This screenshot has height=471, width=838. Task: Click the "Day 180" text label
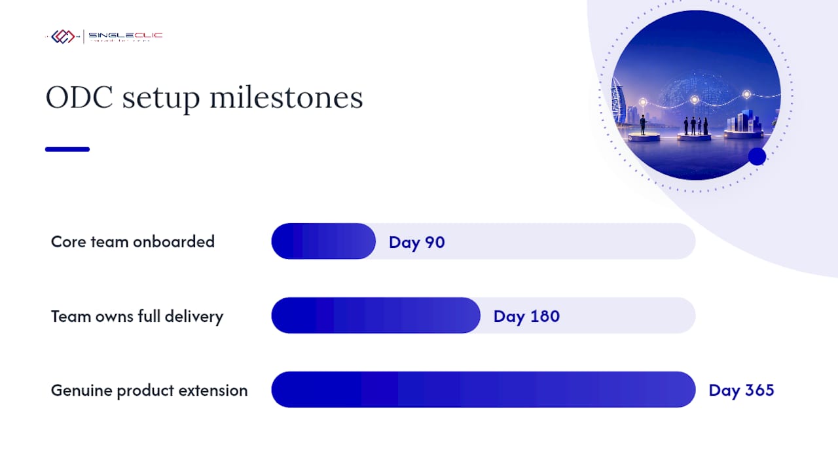pos(526,317)
